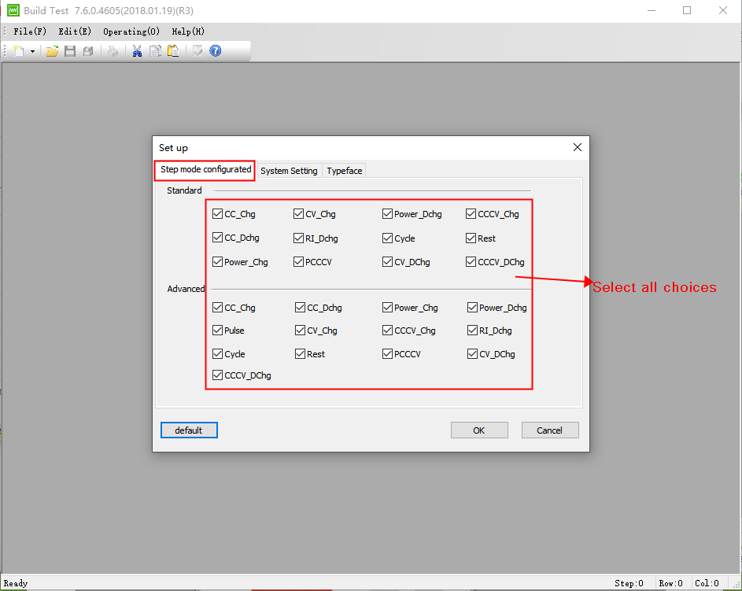Click the Row:0 status bar entry

coord(670,583)
